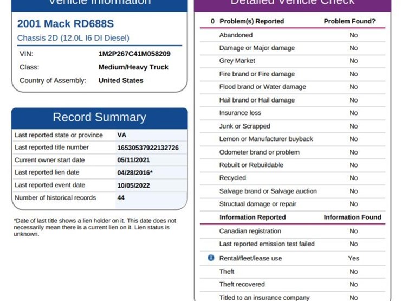Click the Information Reported section heading
The width and height of the screenshot is (401, 301).
point(253,217)
